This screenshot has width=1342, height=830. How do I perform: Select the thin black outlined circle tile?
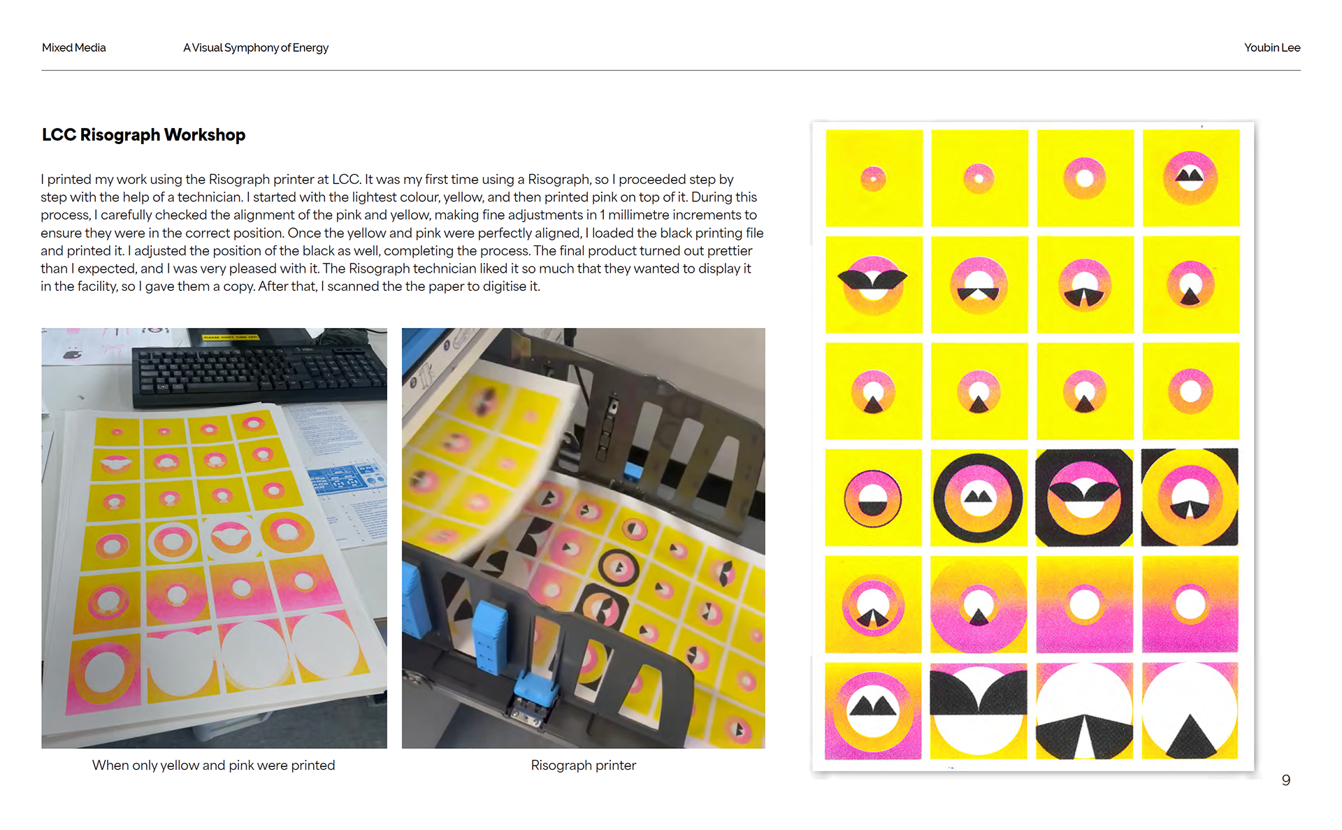click(874, 498)
